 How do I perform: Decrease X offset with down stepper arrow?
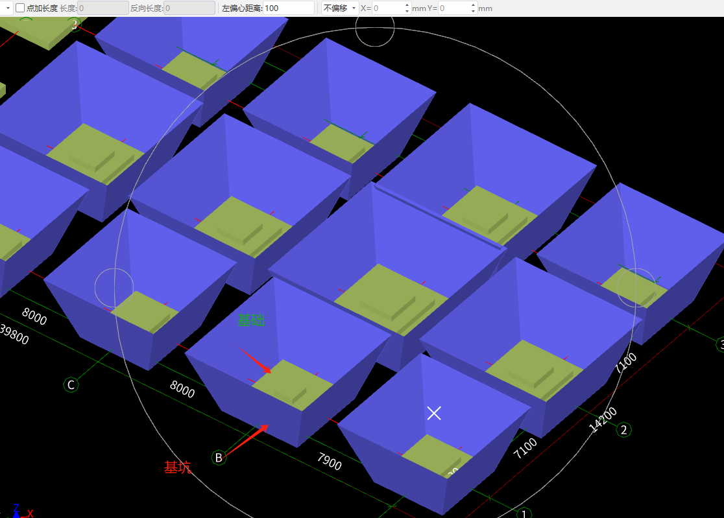(x=407, y=11)
